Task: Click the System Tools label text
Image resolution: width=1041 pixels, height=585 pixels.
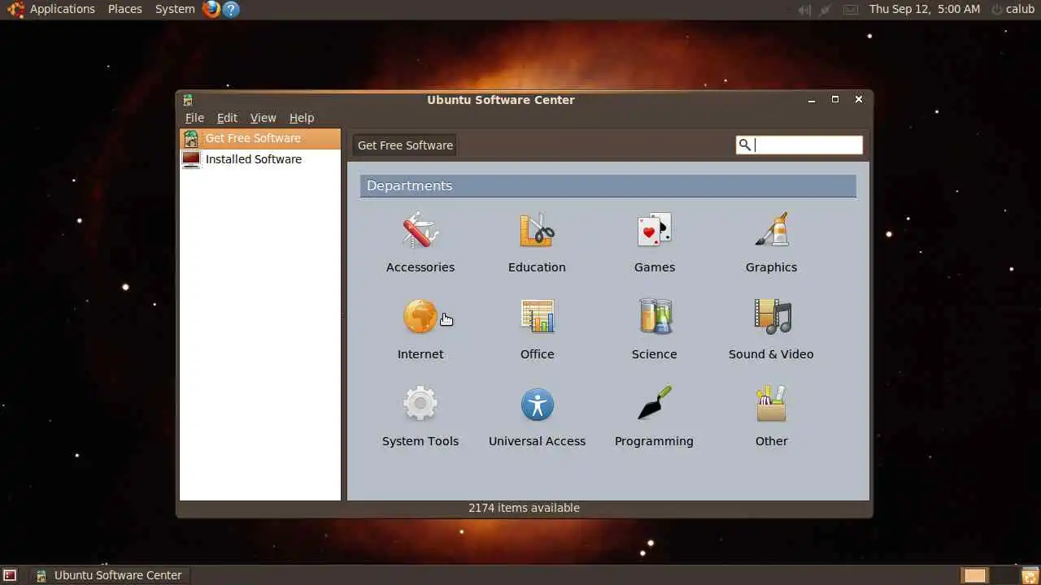Action: click(420, 441)
